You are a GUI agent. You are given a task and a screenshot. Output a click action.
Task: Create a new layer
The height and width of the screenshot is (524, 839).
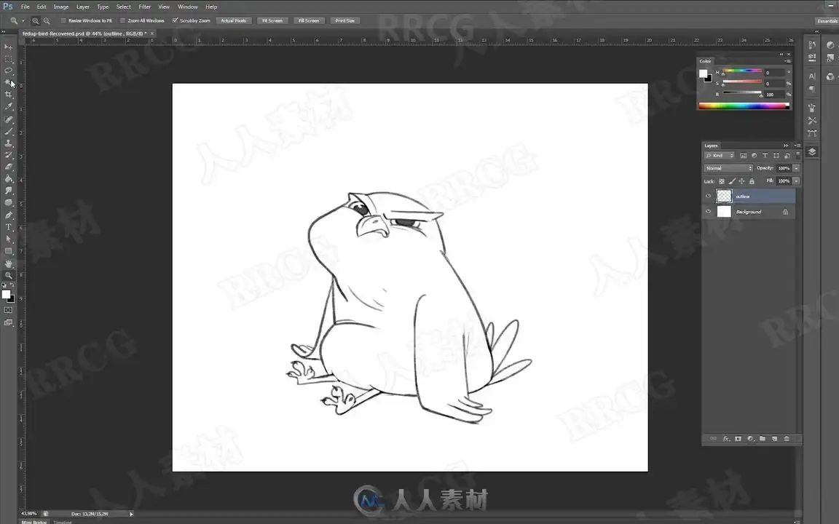click(x=774, y=438)
